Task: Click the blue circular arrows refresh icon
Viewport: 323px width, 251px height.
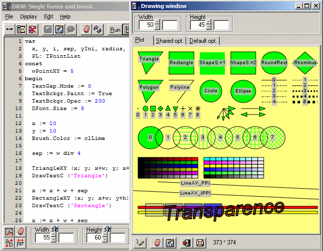Action: [98, 29]
